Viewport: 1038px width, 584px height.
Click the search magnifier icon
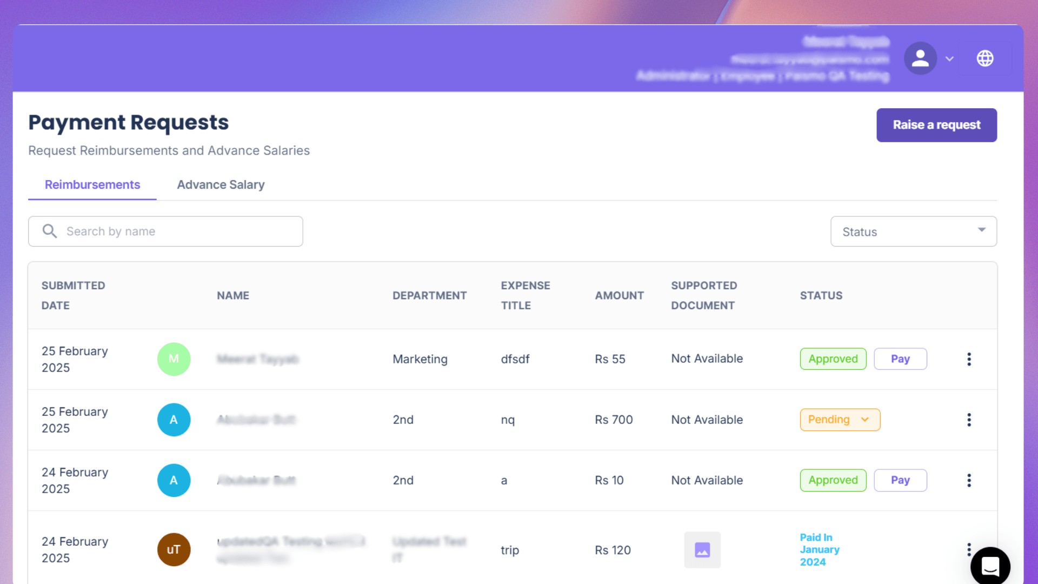coord(50,231)
